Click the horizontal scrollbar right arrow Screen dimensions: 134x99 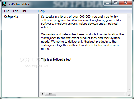tap(124, 94)
